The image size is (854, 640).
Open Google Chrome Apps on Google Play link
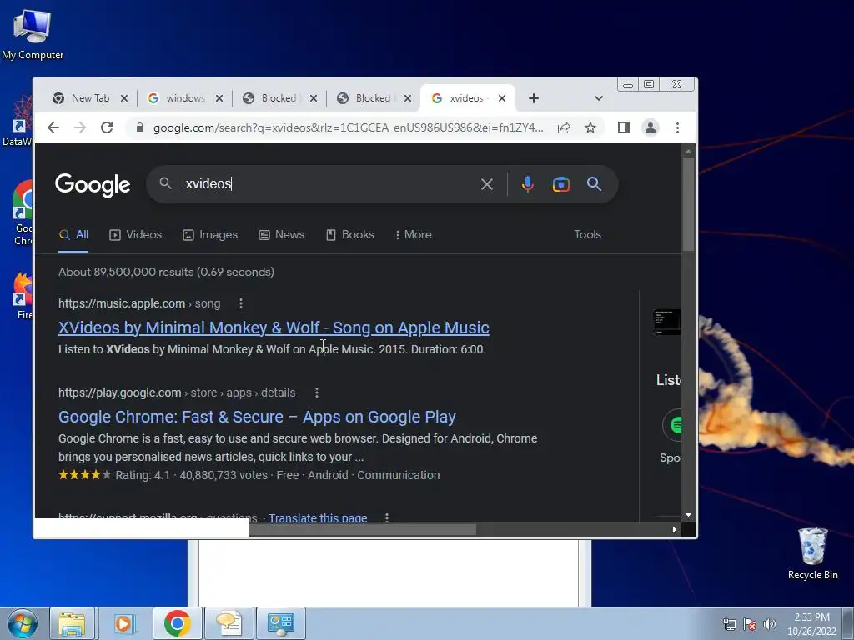pos(257,417)
